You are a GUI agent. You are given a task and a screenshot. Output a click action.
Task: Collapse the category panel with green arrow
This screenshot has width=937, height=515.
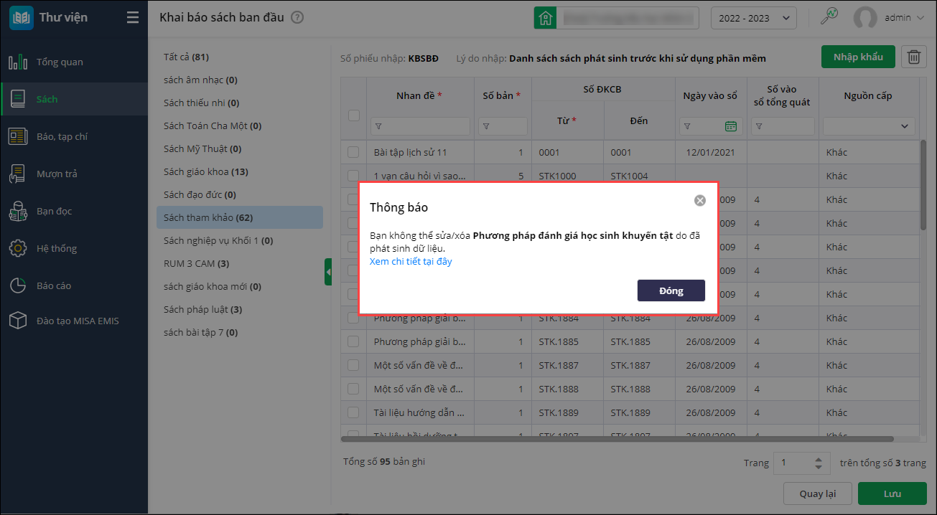coord(328,272)
